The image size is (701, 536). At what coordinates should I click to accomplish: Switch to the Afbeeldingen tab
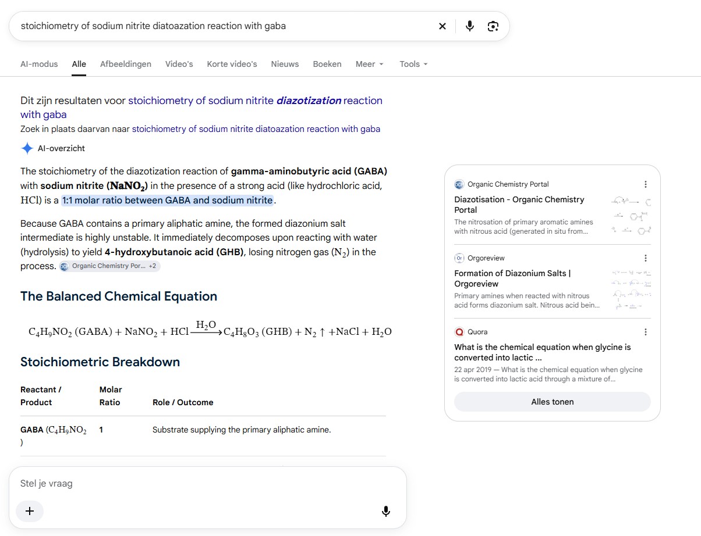[126, 64]
